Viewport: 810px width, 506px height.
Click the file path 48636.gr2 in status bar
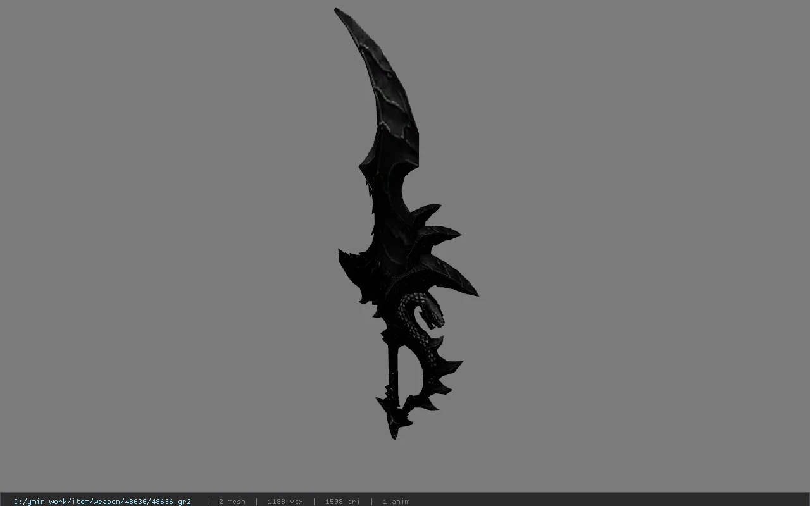[103, 502]
